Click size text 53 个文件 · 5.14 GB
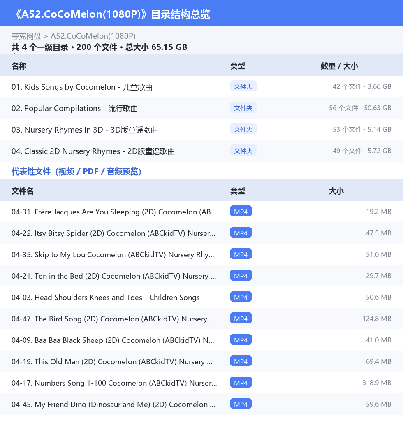 click(362, 129)
